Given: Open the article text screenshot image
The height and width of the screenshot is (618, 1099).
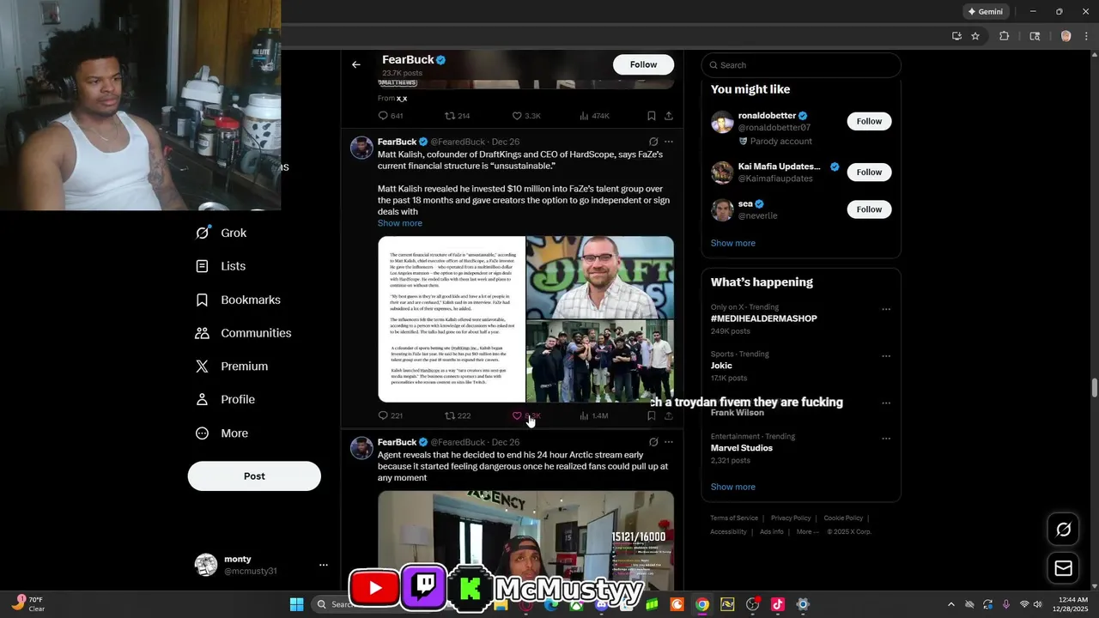Looking at the screenshot, I should (x=452, y=319).
